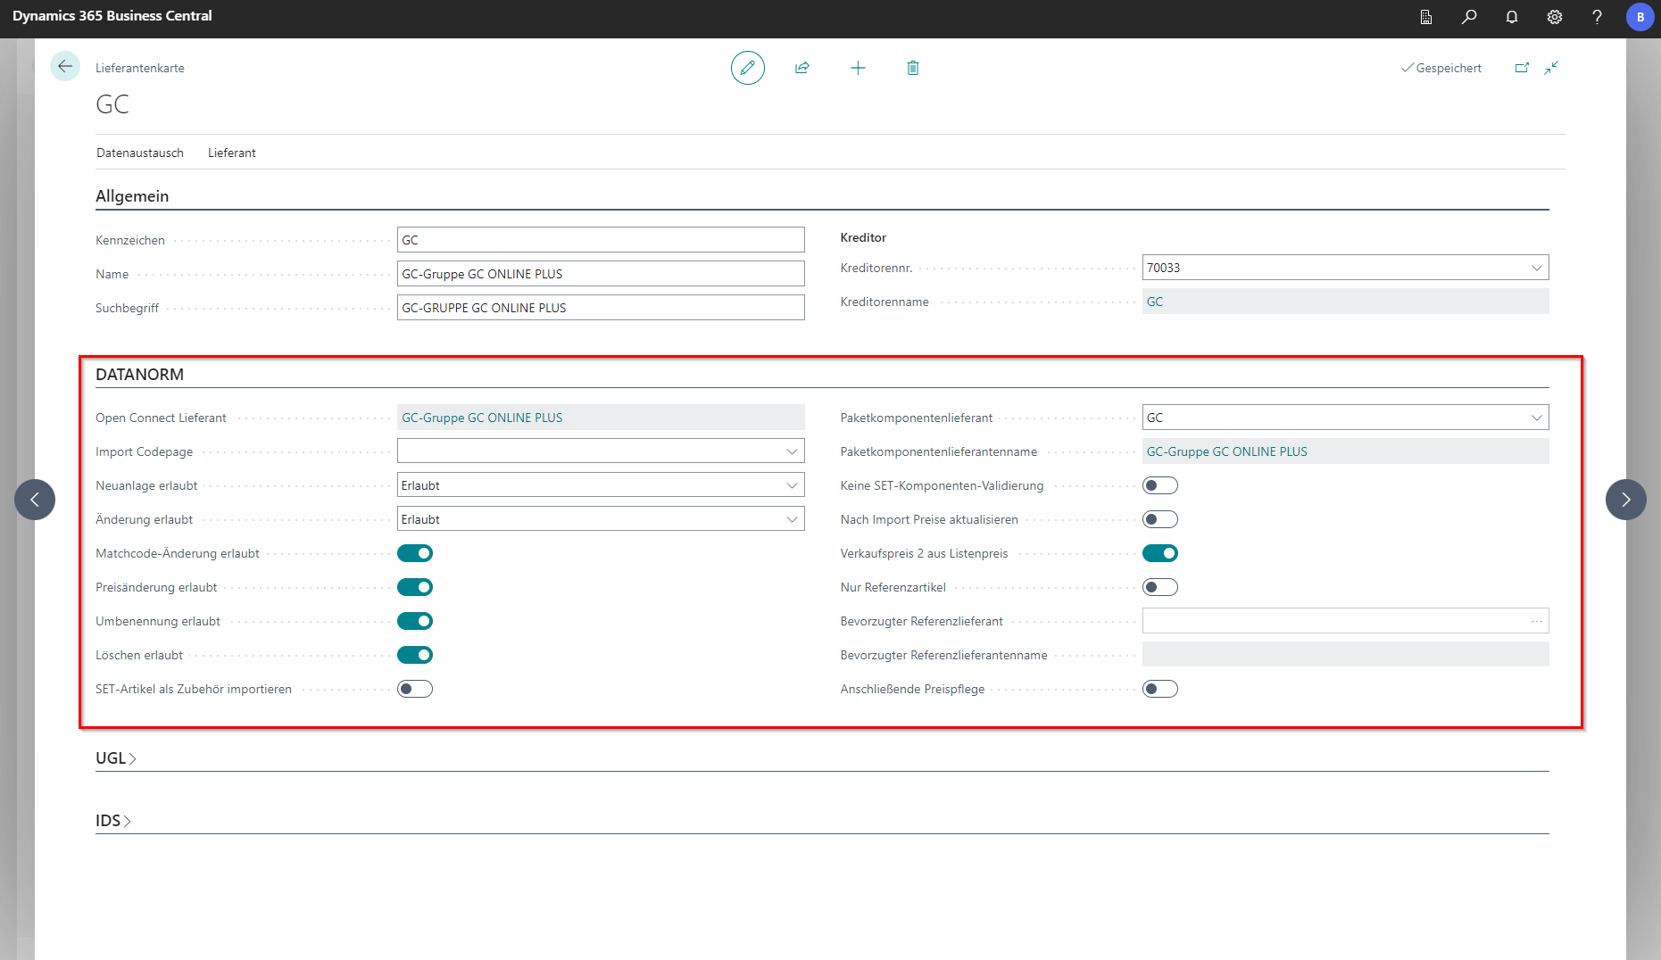Open page in new window icon
The height and width of the screenshot is (960, 1661).
pyautogui.click(x=1522, y=68)
